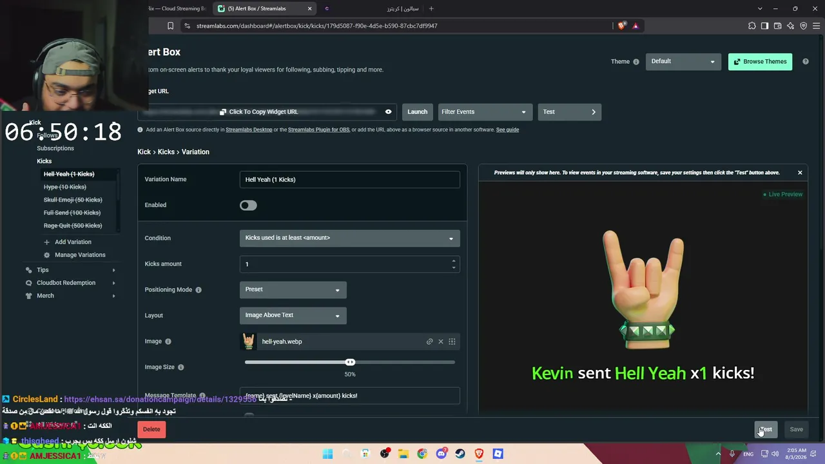Click the eye icon to reveal widget URL
The height and width of the screenshot is (464, 825).
tap(388, 111)
